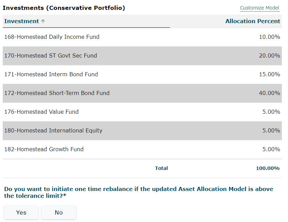Viewport: 288px width, 222px height.
Task: Click the 40.00% allocation value
Action: pos(269,93)
